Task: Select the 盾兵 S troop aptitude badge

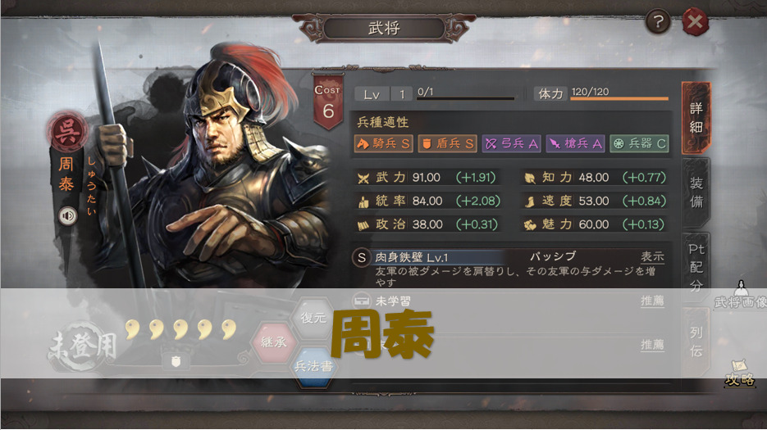Action: [448, 143]
